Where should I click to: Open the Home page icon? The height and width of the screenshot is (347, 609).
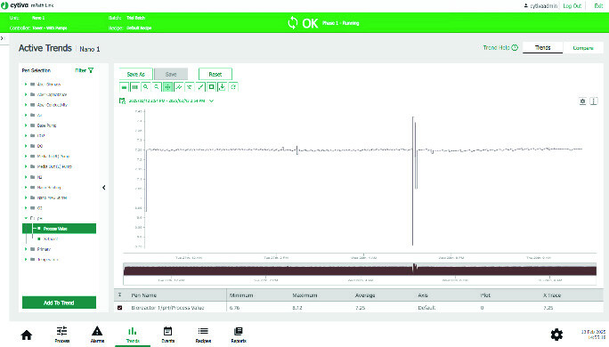27,335
